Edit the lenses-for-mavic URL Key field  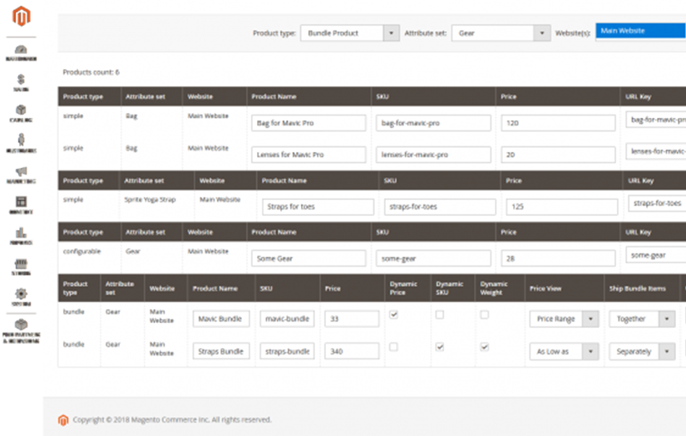[656, 151]
